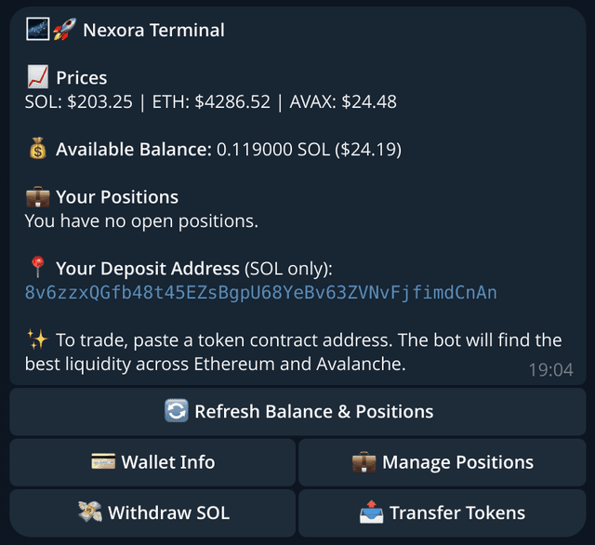This screenshot has height=545, width=595.
Task: Select the Transfer Tokens button
Action: click(442, 512)
